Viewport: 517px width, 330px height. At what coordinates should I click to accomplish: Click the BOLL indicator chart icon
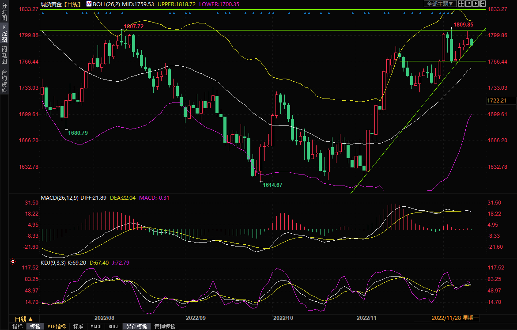[89, 4]
